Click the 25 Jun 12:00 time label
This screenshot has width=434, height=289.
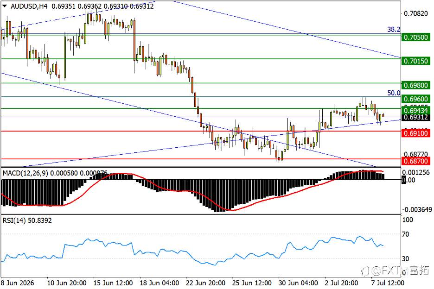[x=252, y=283]
